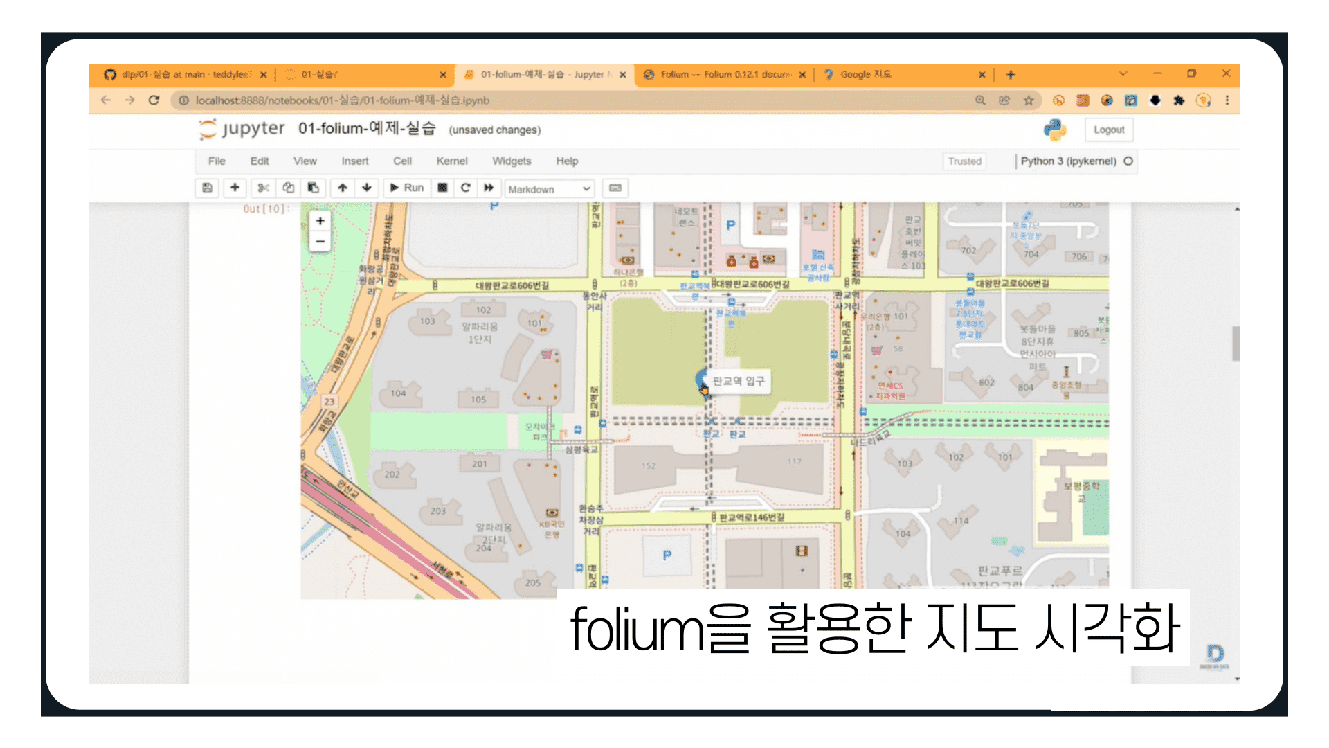This screenshot has height=748, width=1329.
Task: Open the Widgets menu
Action: (x=512, y=161)
